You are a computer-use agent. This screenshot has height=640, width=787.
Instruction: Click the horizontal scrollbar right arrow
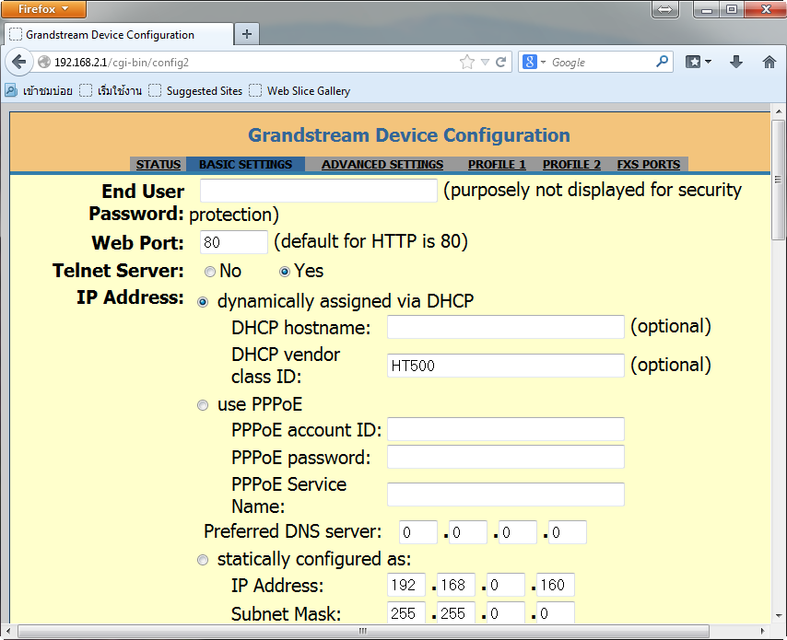pyautogui.click(x=763, y=631)
